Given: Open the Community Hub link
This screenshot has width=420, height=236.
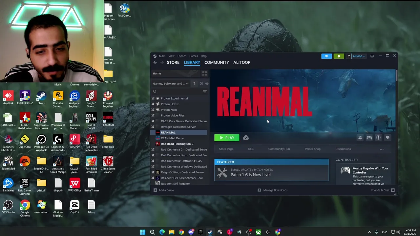Looking at the screenshot, I should click(279, 149).
